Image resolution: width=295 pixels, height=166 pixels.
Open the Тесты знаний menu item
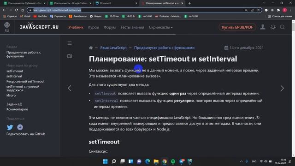tap(132, 27)
